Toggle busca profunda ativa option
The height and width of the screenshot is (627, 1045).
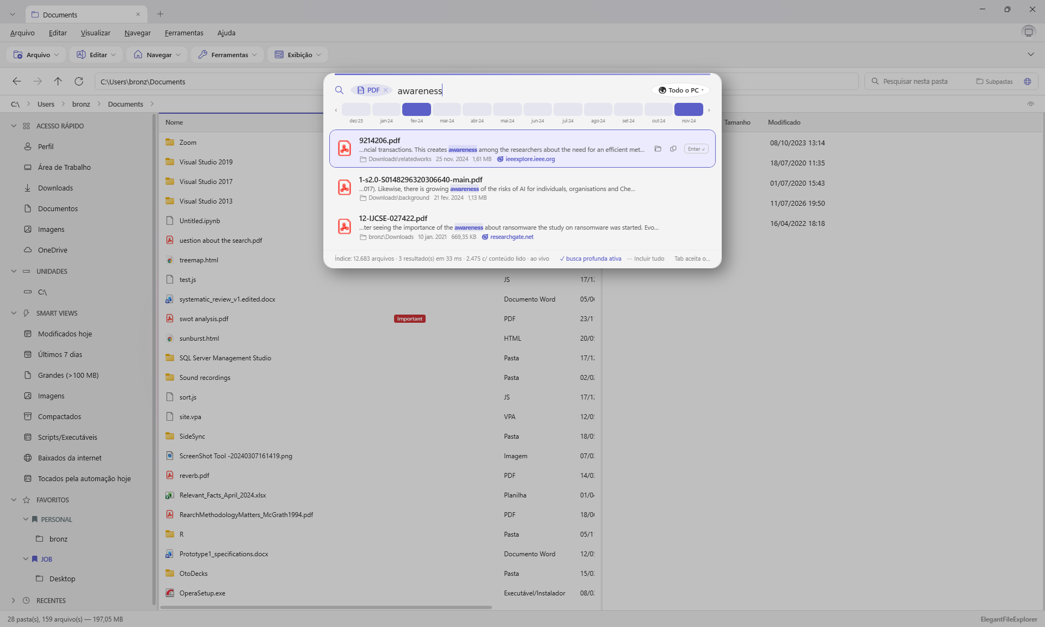tap(590, 259)
